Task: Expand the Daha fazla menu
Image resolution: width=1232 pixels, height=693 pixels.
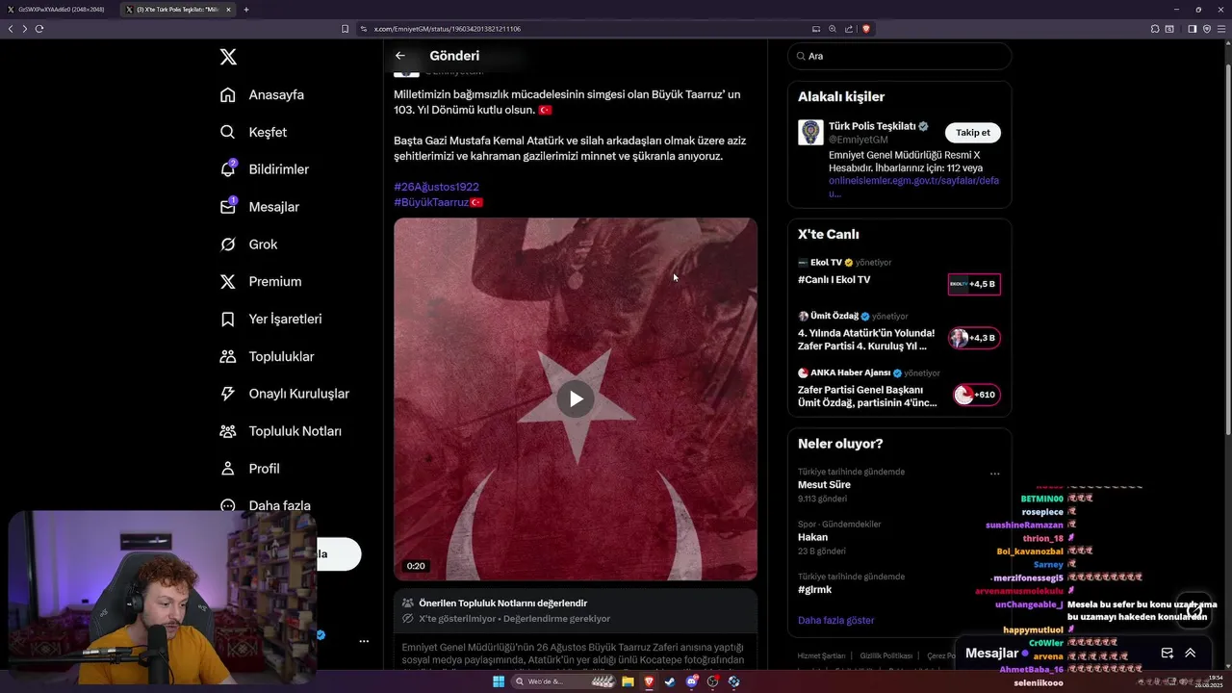Action: pos(265,505)
